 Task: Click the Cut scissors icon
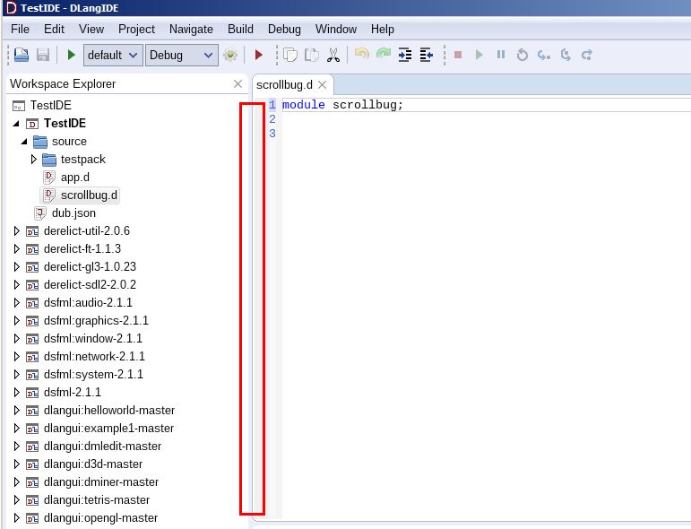(333, 55)
